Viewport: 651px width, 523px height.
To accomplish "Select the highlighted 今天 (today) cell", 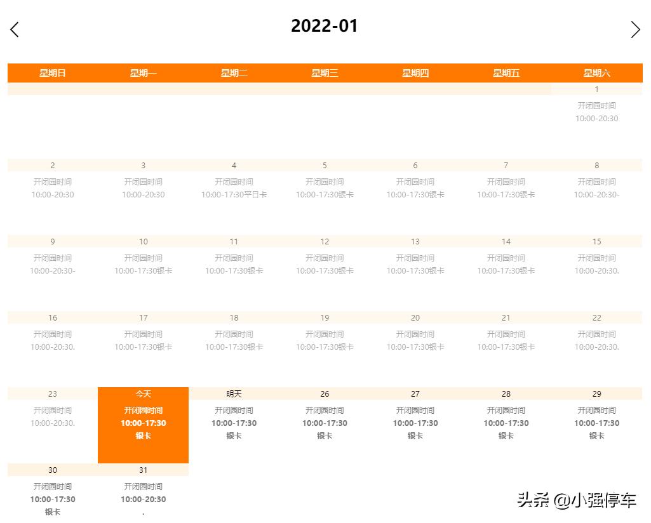I will (143, 424).
